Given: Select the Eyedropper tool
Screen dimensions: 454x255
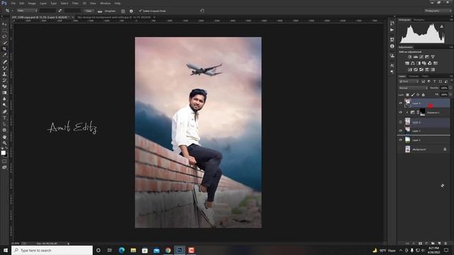Looking at the screenshot, I should (x=4, y=55).
